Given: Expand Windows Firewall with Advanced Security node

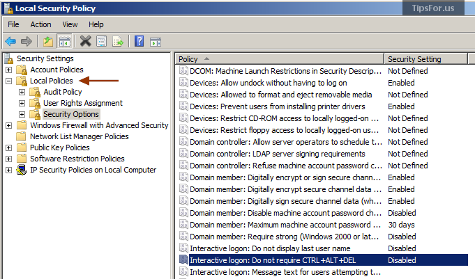Looking at the screenshot, I should point(9,125).
